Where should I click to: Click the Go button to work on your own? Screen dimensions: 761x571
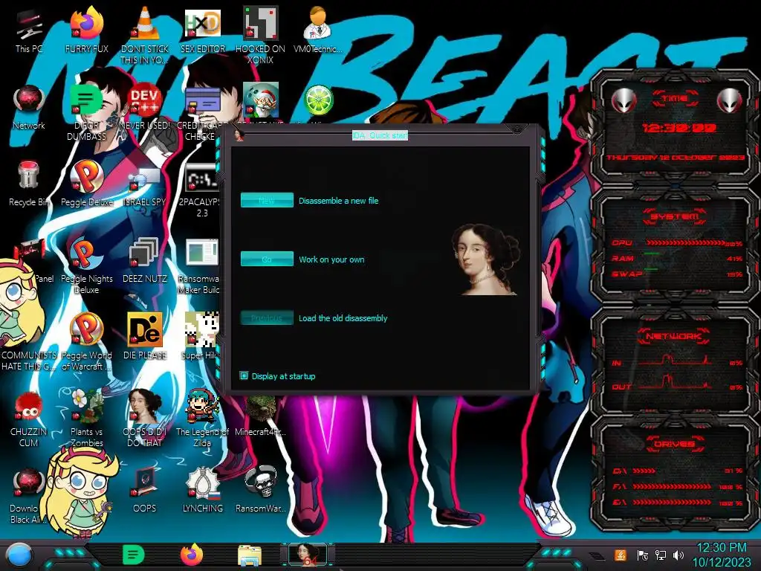267,259
